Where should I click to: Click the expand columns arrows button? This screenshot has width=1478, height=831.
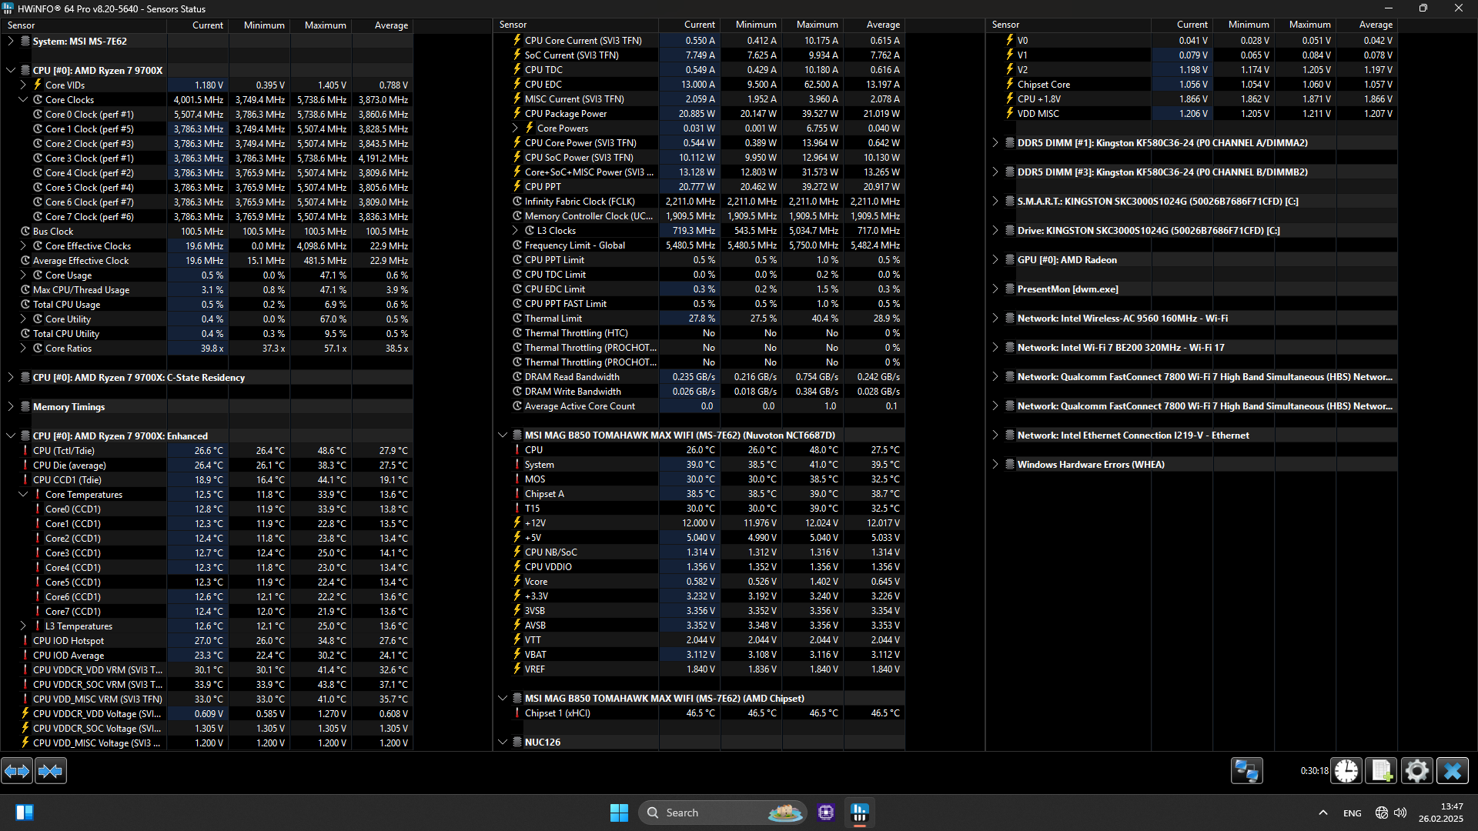tap(17, 771)
